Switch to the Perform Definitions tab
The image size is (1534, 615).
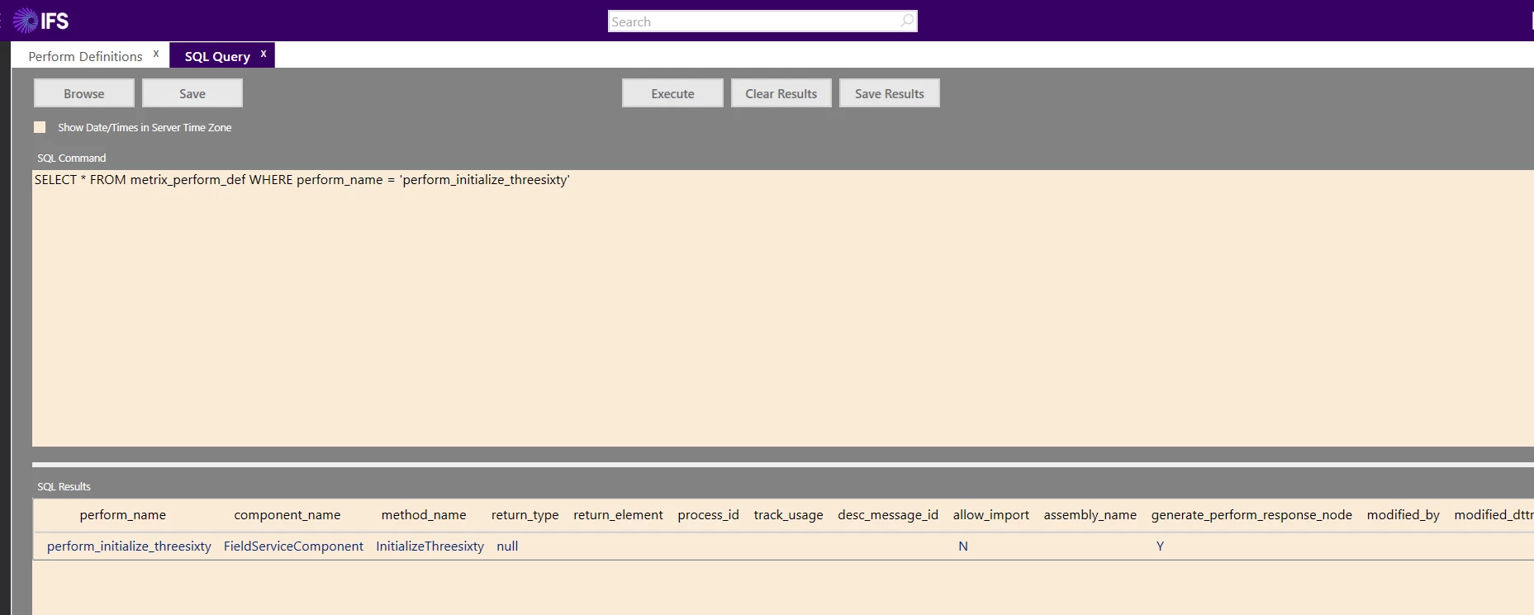pos(85,56)
